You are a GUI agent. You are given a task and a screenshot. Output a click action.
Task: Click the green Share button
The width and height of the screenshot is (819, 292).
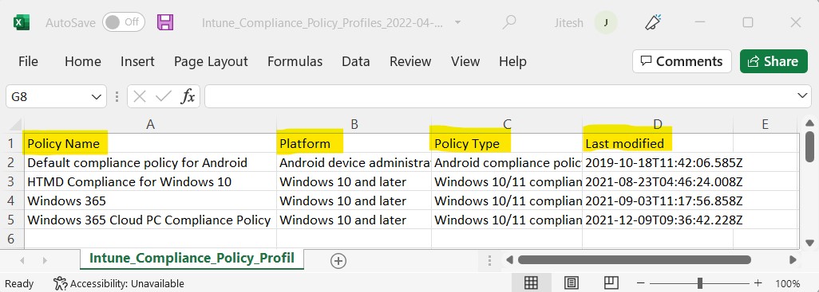(773, 61)
